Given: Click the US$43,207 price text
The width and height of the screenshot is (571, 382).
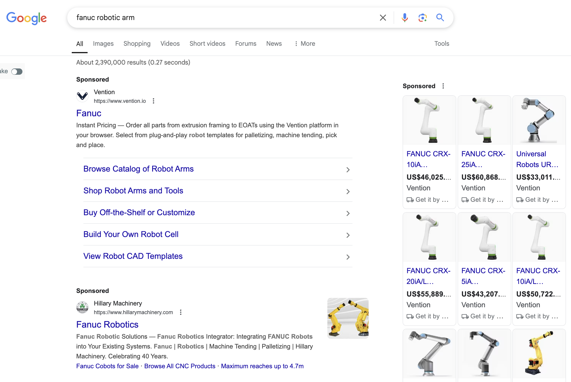Looking at the screenshot, I should tap(483, 294).
